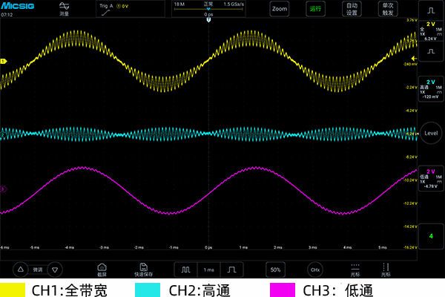Tap the 截屏 screenshot camera icon

click(x=102, y=270)
